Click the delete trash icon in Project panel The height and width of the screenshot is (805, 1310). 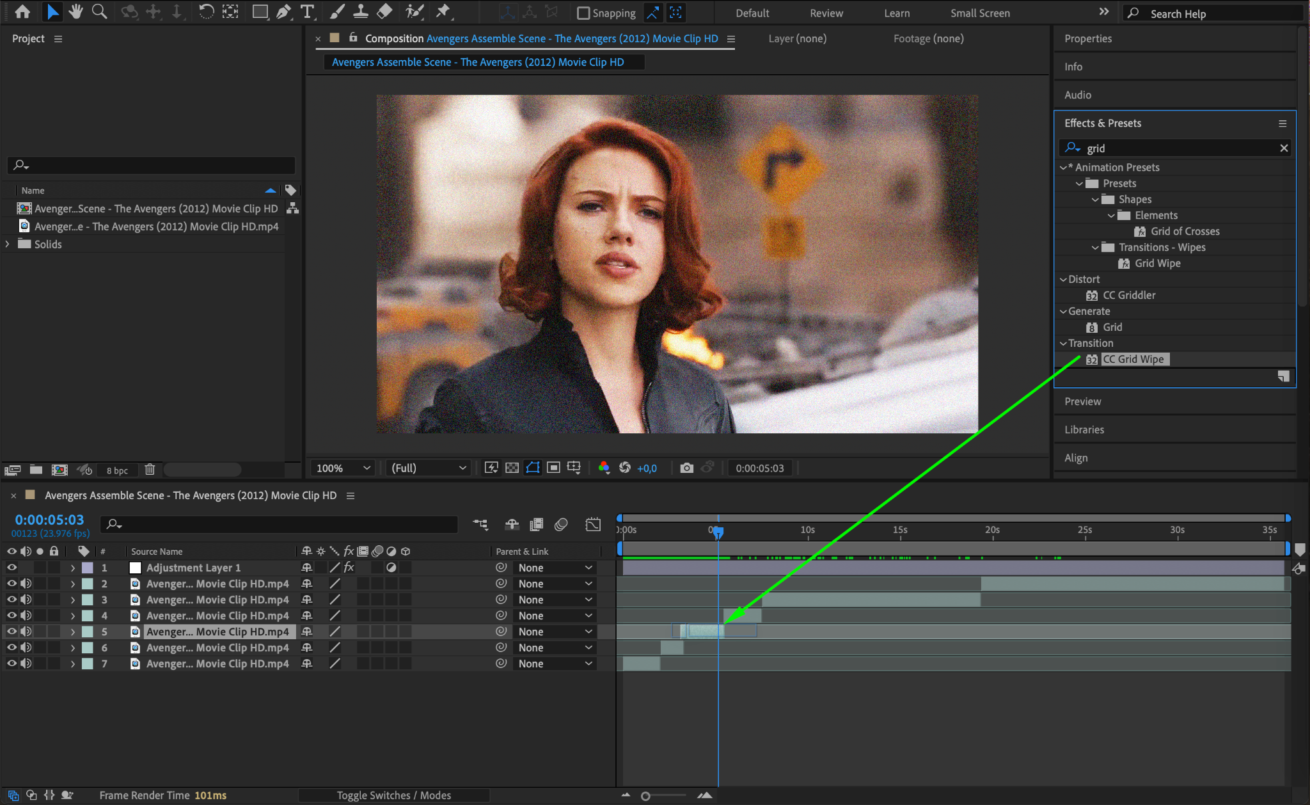click(x=150, y=470)
